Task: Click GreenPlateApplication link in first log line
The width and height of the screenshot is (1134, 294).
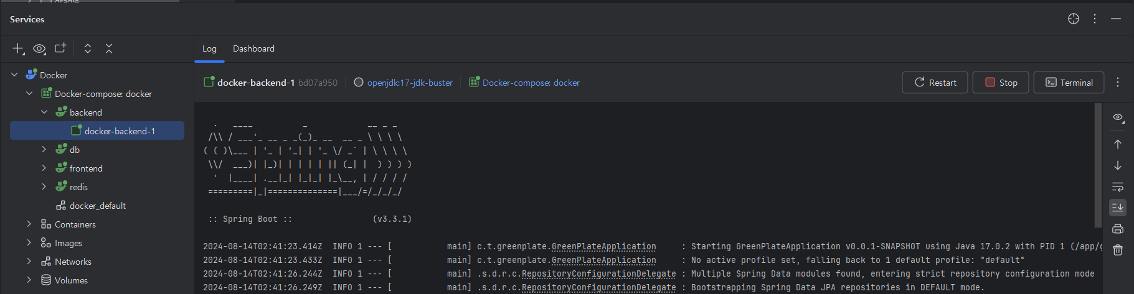Action: point(603,246)
